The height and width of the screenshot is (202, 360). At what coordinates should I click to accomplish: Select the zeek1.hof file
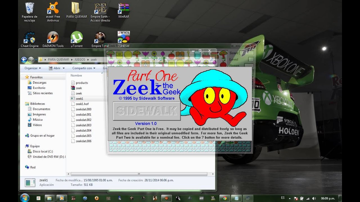(x=82, y=104)
